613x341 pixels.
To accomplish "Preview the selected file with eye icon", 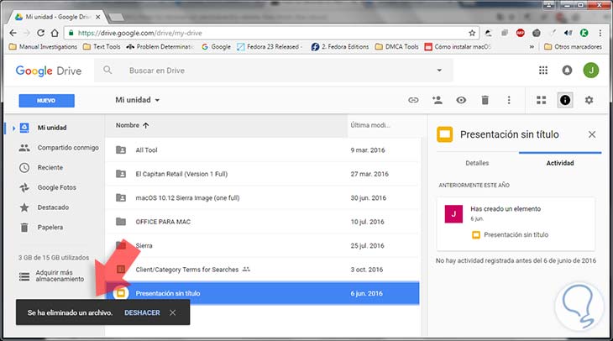I will point(461,100).
